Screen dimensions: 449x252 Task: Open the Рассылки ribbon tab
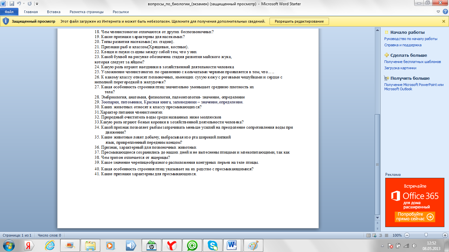tap(121, 12)
